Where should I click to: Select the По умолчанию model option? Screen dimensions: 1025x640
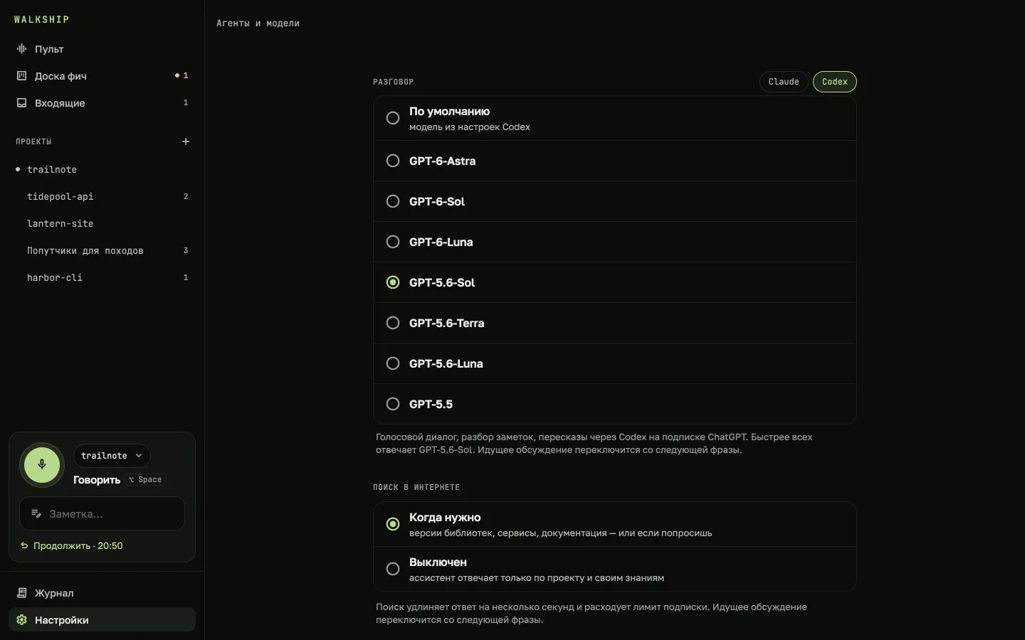coord(614,118)
